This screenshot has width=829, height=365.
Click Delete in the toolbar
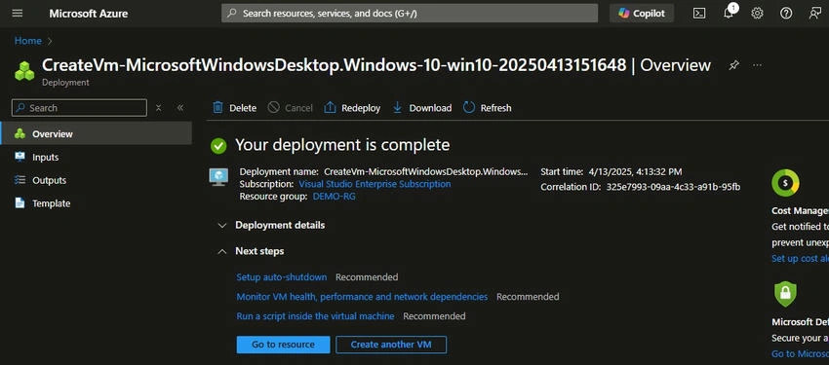234,108
